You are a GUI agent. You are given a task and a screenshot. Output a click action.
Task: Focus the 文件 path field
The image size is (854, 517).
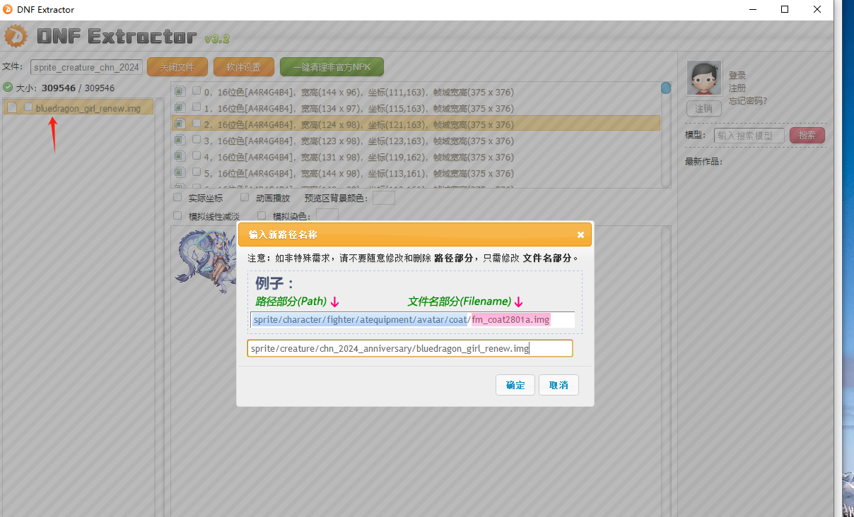pos(87,67)
